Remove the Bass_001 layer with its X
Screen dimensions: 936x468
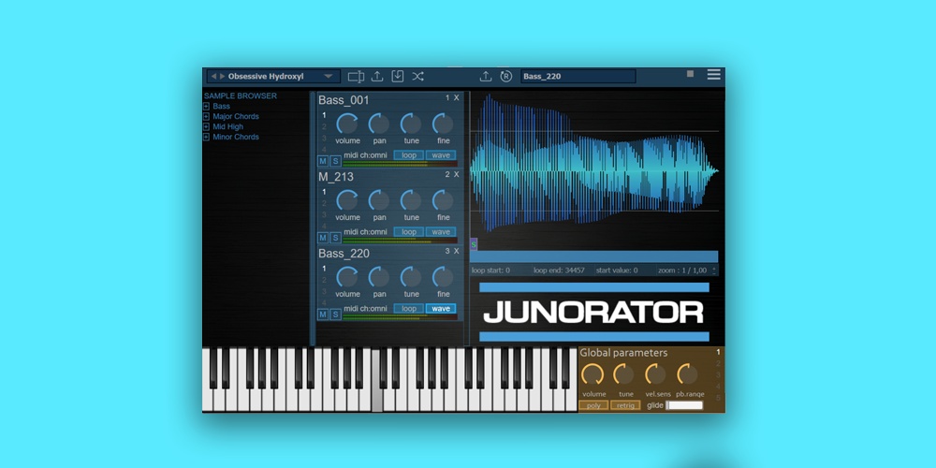coord(457,98)
